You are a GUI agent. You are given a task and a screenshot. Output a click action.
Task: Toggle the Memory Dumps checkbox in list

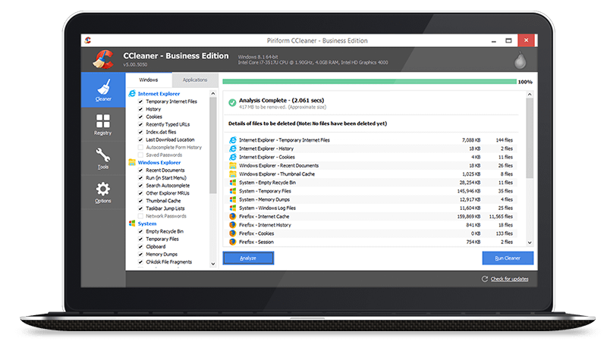coord(140,255)
